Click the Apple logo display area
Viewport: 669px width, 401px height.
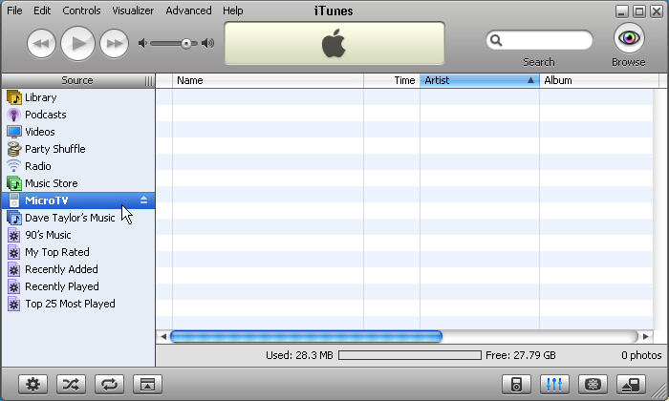tap(334, 44)
